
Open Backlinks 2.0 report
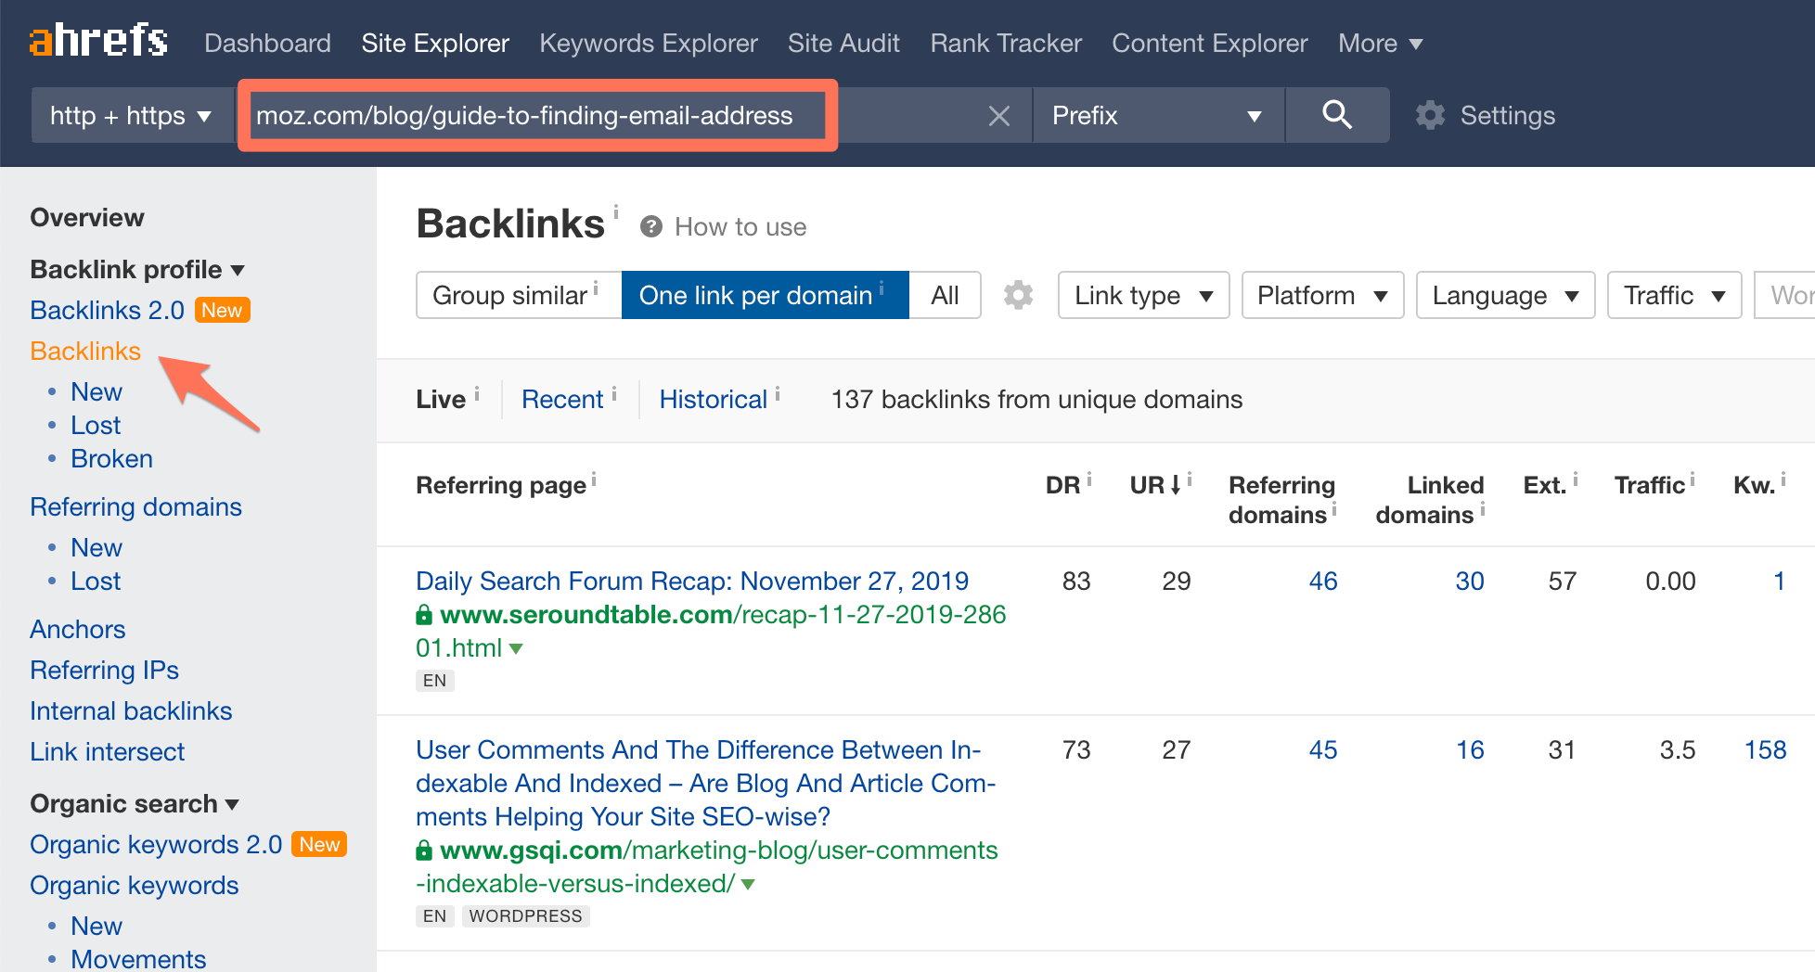[x=107, y=310]
